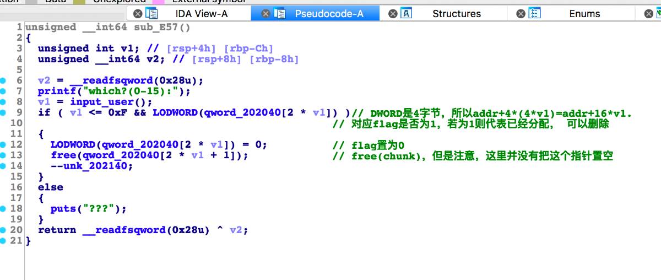661x280 pixels.
Task: Toggle breakpoint dot on line 14
Action: click(3, 166)
